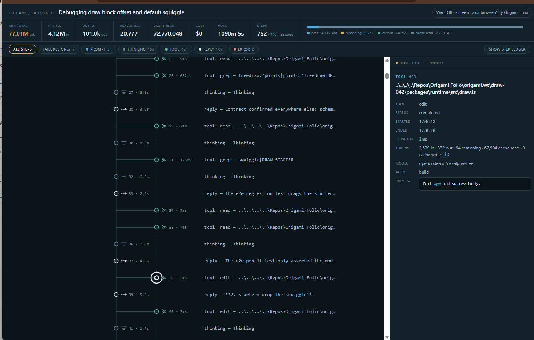This screenshot has width=534, height=340.
Task: Click the step list scrollbar thumb
Action: point(387,76)
